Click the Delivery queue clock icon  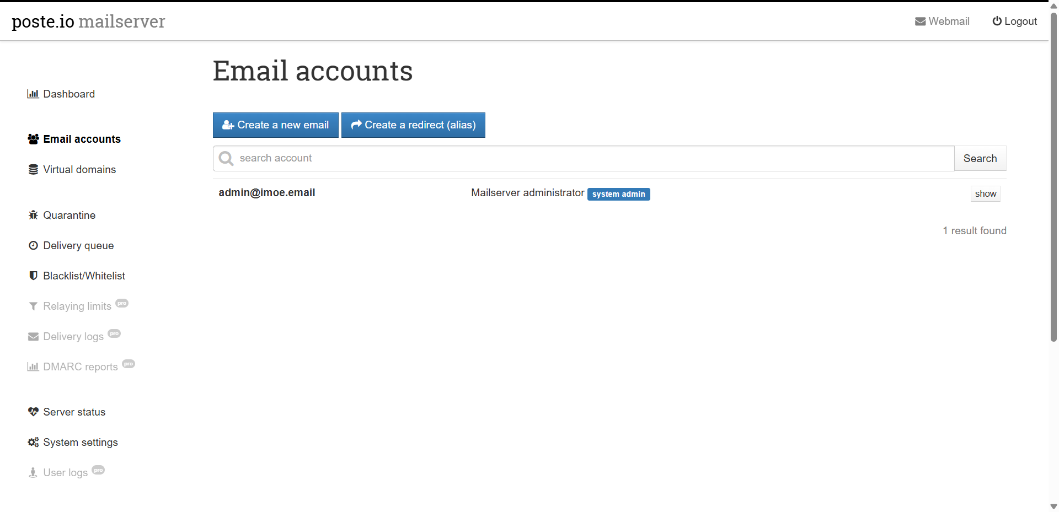[33, 246]
